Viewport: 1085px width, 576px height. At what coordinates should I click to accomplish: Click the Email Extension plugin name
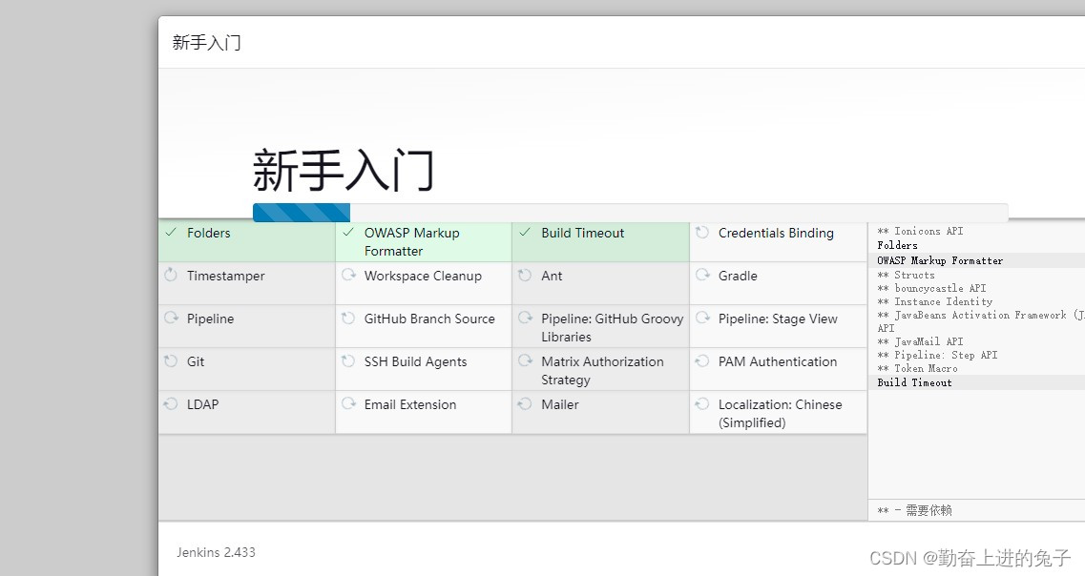coord(410,404)
